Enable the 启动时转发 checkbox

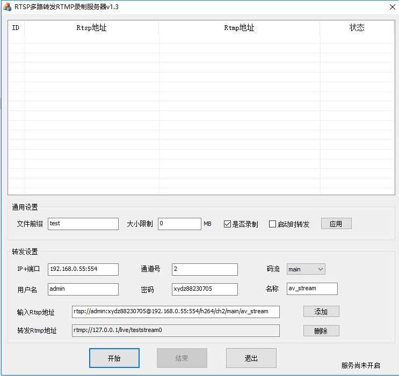[273, 224]
